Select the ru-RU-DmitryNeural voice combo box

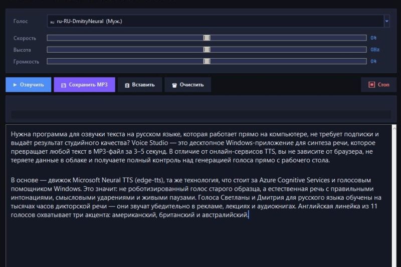218,21
